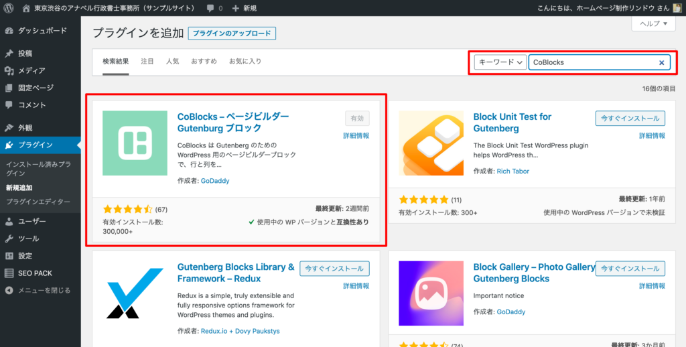Viewport: 686px width, 347px height.
Task: Click the ユーザー person icon
Action: 9,222
